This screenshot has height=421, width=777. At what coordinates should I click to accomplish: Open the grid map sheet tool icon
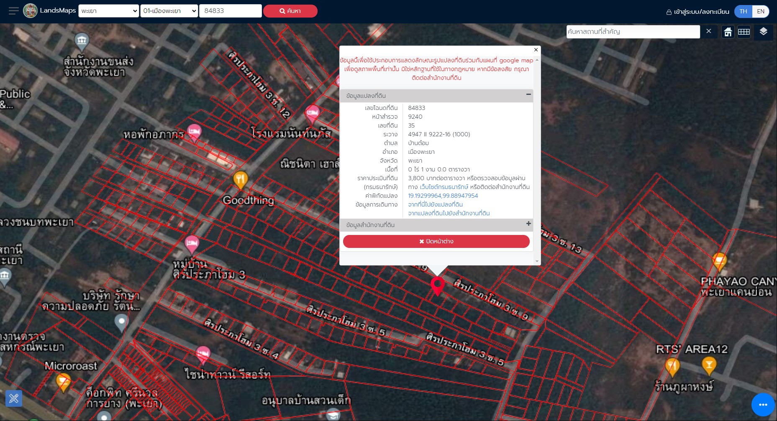point(744,32)
